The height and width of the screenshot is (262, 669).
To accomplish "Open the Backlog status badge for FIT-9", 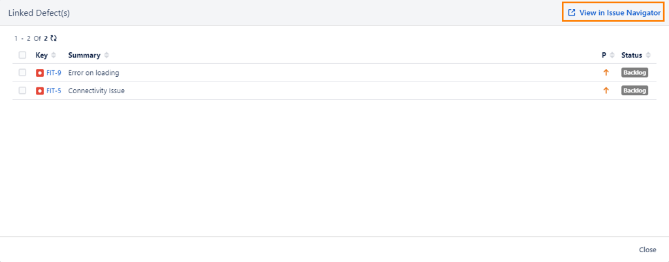I will 634,72.
